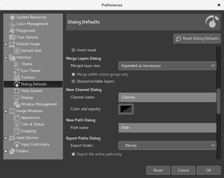
Task: Select the Color Management icon
Action: click(12, 24)
